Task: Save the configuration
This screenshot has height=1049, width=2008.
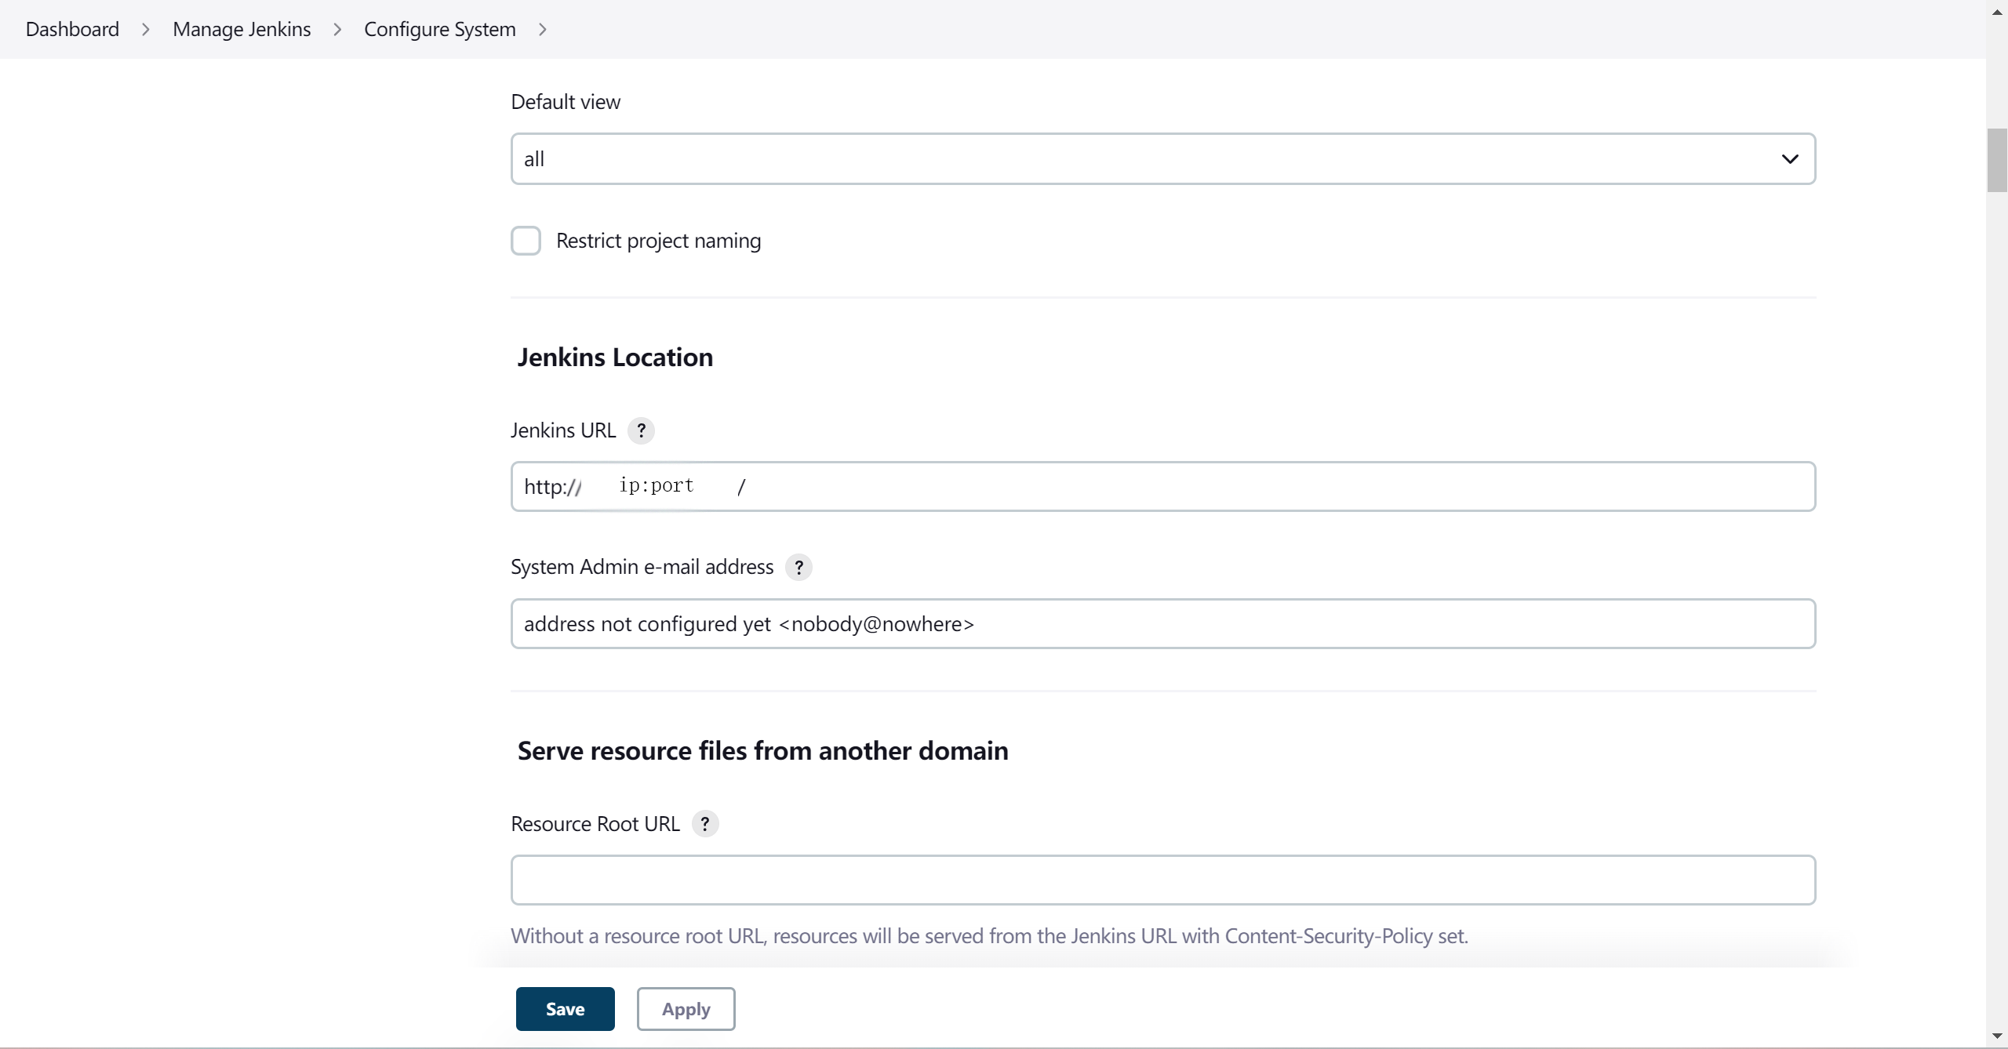Action: pos(565,1009)
